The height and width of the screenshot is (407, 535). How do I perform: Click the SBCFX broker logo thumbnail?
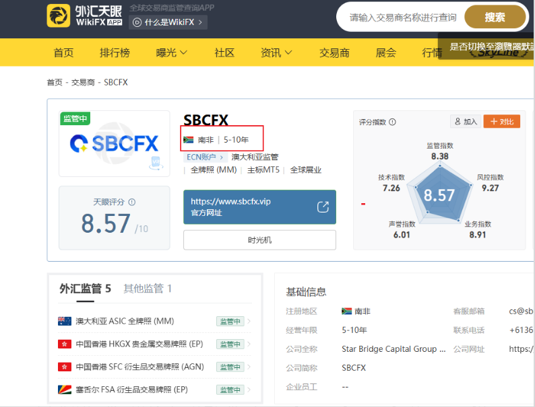(x=115, y=143)
